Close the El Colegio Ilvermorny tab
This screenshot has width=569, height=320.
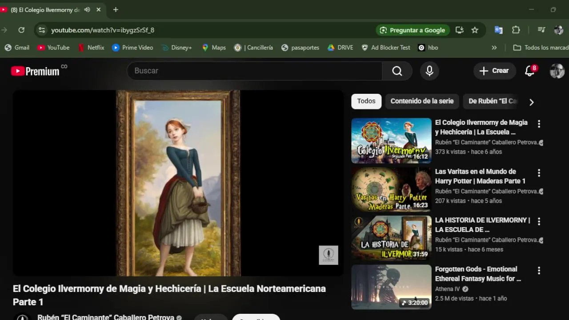point(98,10)
